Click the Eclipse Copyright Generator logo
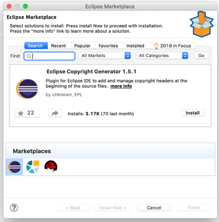 [27, 88]
